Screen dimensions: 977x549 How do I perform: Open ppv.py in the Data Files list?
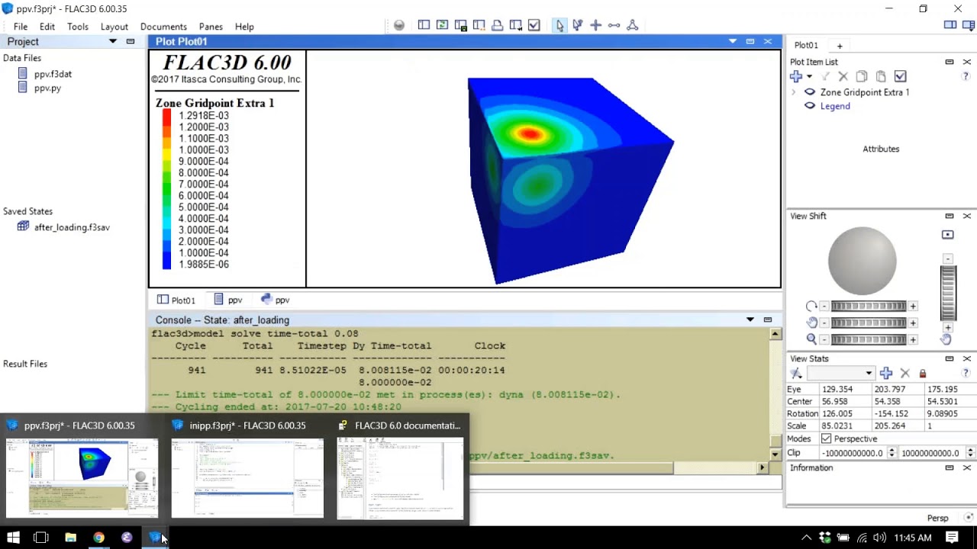pyautogui.click(x=47, y=88)
